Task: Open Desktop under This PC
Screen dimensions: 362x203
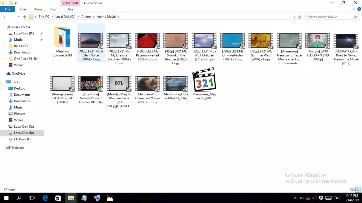Action: [x=20, y=88]
